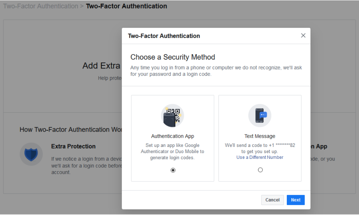Go back via the gray Two-Factor Authentication breadcrumb
This screenshot has width=359, height=215.
pos(40,6)
